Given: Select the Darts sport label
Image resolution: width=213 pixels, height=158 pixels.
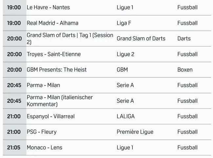Looking at the screenshot, I should (x=184, y=39).
